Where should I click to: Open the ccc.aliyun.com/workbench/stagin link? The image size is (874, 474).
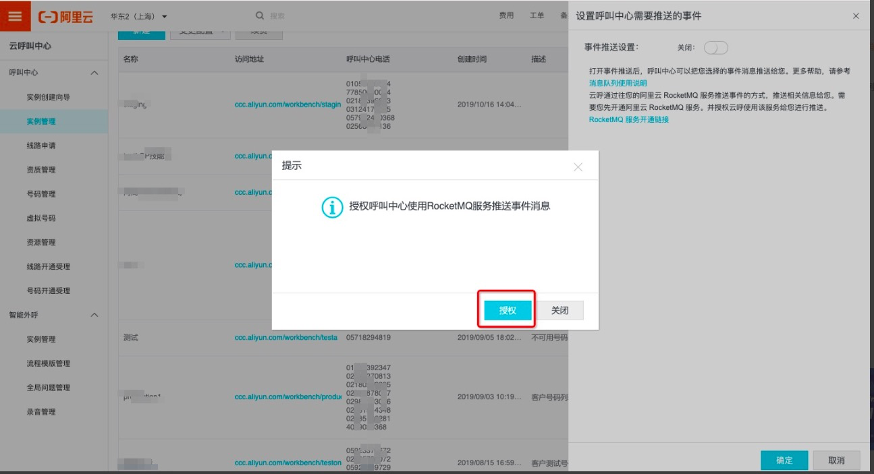288,105
